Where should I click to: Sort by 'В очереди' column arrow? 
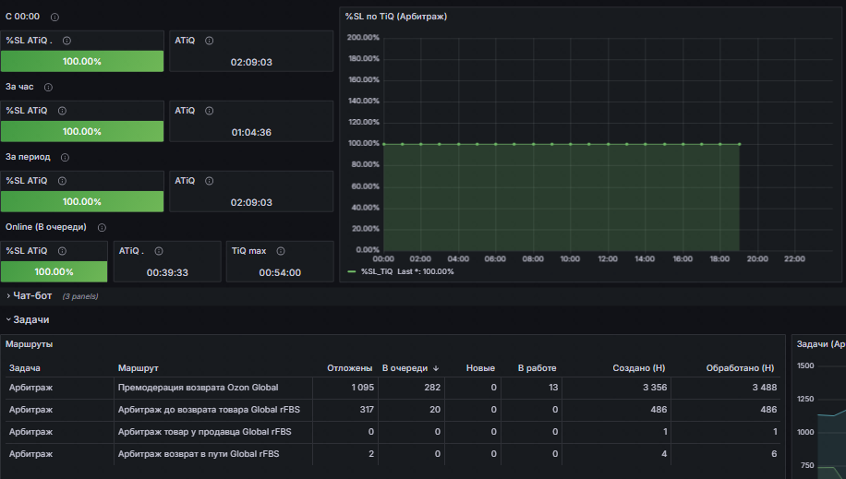coord(436,368)
